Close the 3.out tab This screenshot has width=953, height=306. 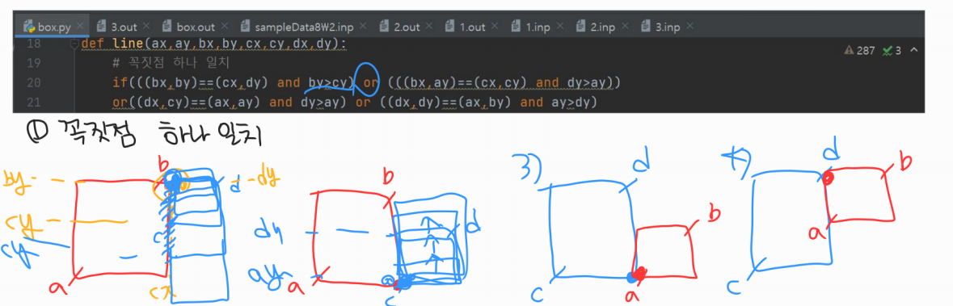146,27
